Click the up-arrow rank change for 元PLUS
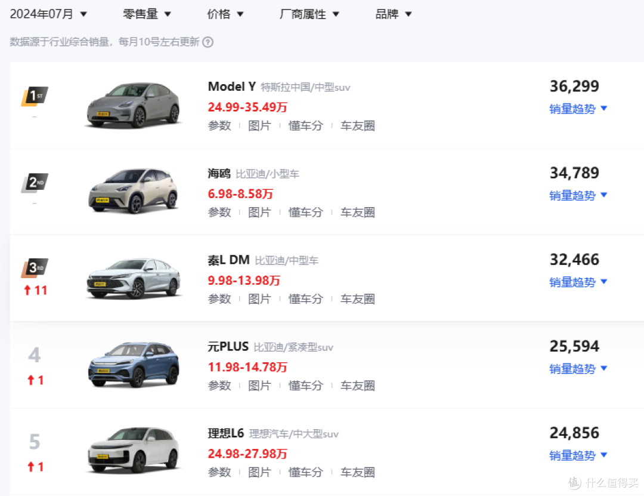Screen dimensions: 644x496 coord(35,380)
